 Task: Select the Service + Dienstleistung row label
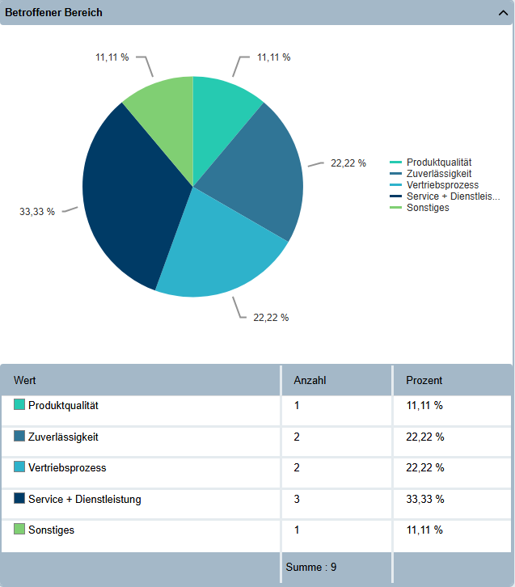(85, 500)
